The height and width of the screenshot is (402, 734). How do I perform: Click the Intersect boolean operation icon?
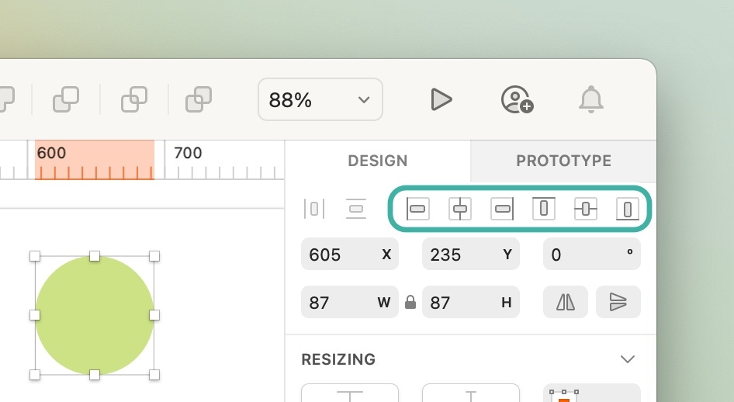[x=134, y=99]
